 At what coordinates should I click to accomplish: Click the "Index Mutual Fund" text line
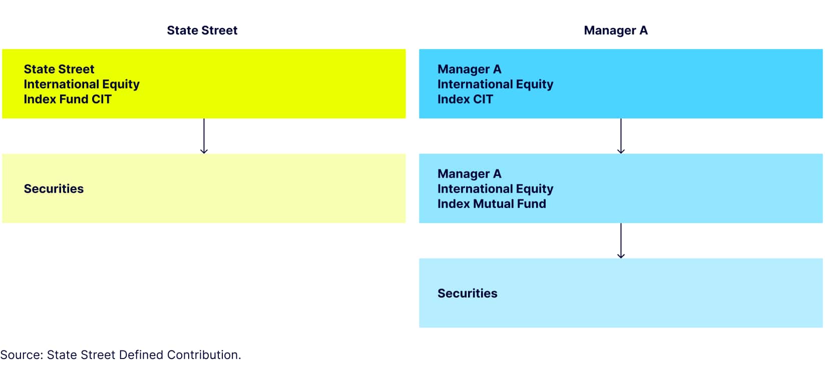[x=492, y=203]
